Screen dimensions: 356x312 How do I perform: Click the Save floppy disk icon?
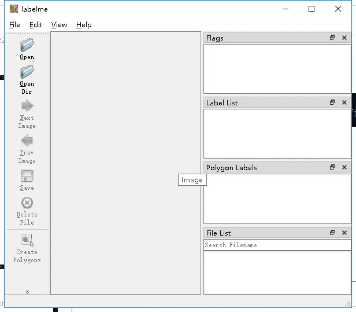click(x=27, y=176)
